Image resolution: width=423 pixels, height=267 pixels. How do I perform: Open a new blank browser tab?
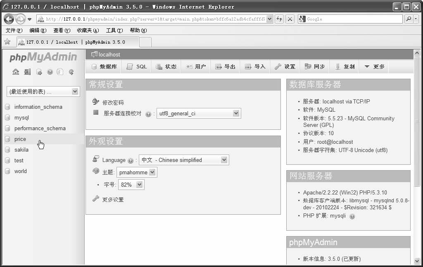(x=145, y=42)
